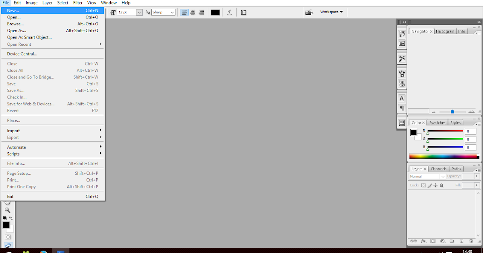Open the Fill slider arrow

click(x=477, y=186)
